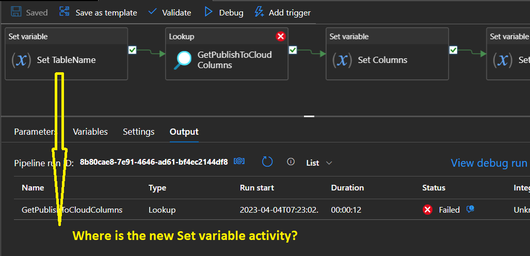Click the Save disk icon
Screen dimensions: 530x256
[16, 12]
